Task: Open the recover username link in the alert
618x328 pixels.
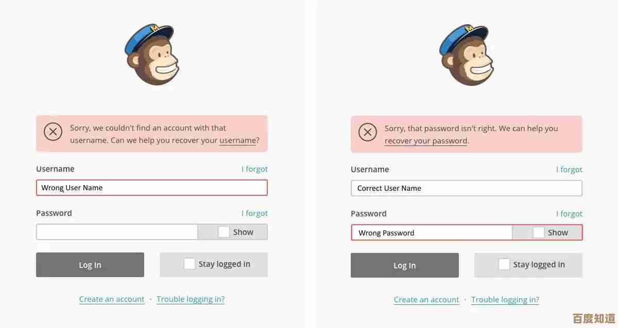Action: [237, 140]
